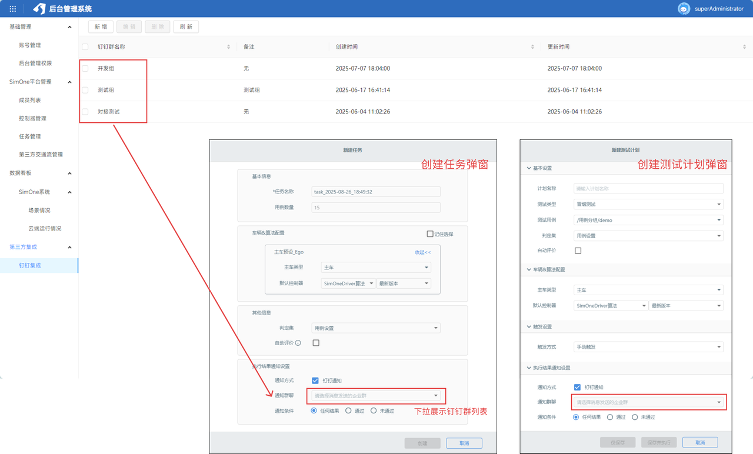Collapse 基本设置 section chevron in test plan
Image resolution: width=753 pixels, height=454 pixels.
click(x=527, y=168)
